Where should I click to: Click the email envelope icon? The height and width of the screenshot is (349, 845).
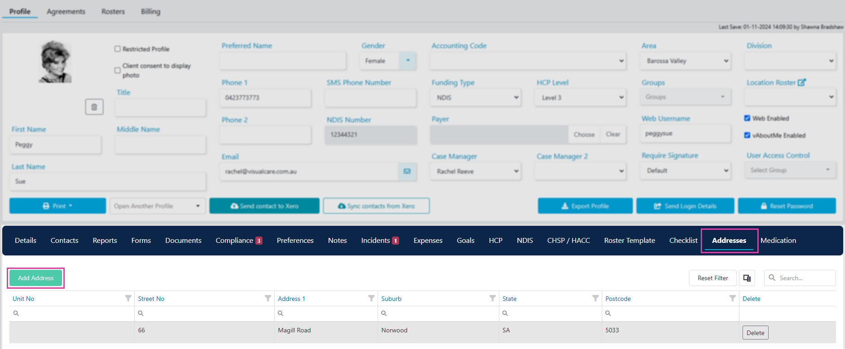point(407,171)
